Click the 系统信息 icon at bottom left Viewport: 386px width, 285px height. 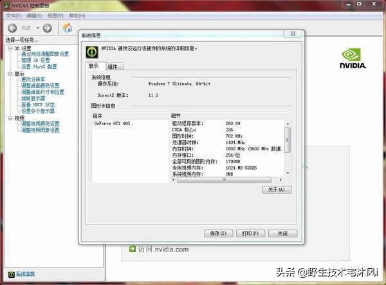[x=12, y=275]
